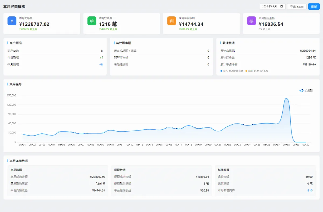Click the 交易数据 sub-panel heading
The width and height of the screenshot is (323, 212).
coord(16,170)
